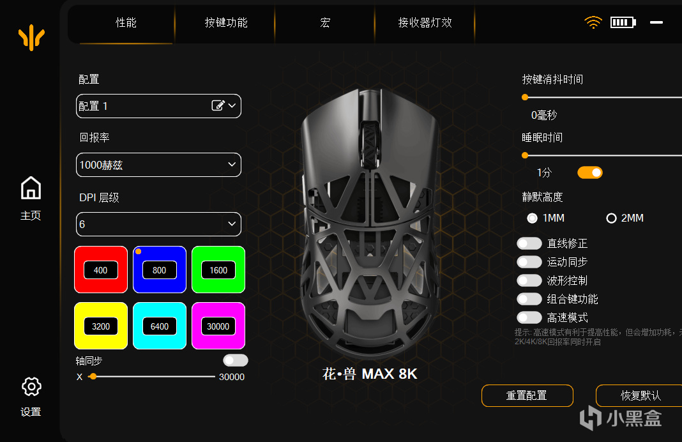The height and width of the screenshot is (442, 682).
Task: Toggle the 直线修正 switch
Action: tap(529, 243)
